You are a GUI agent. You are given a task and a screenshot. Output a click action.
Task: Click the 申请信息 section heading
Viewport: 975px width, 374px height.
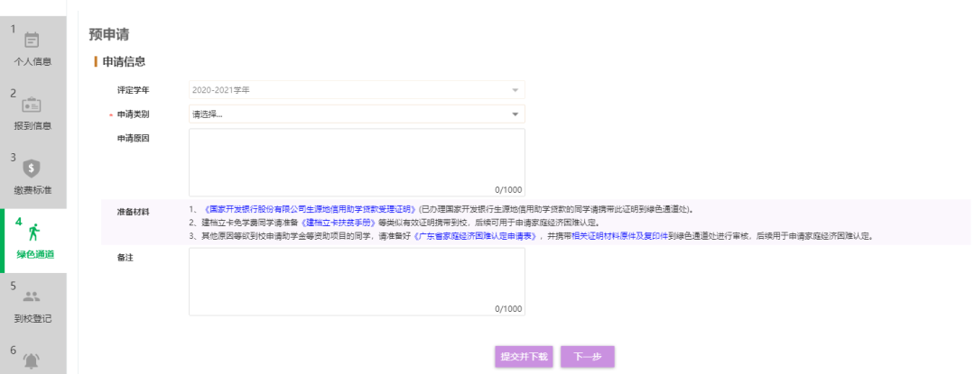(x=124, y=61)
